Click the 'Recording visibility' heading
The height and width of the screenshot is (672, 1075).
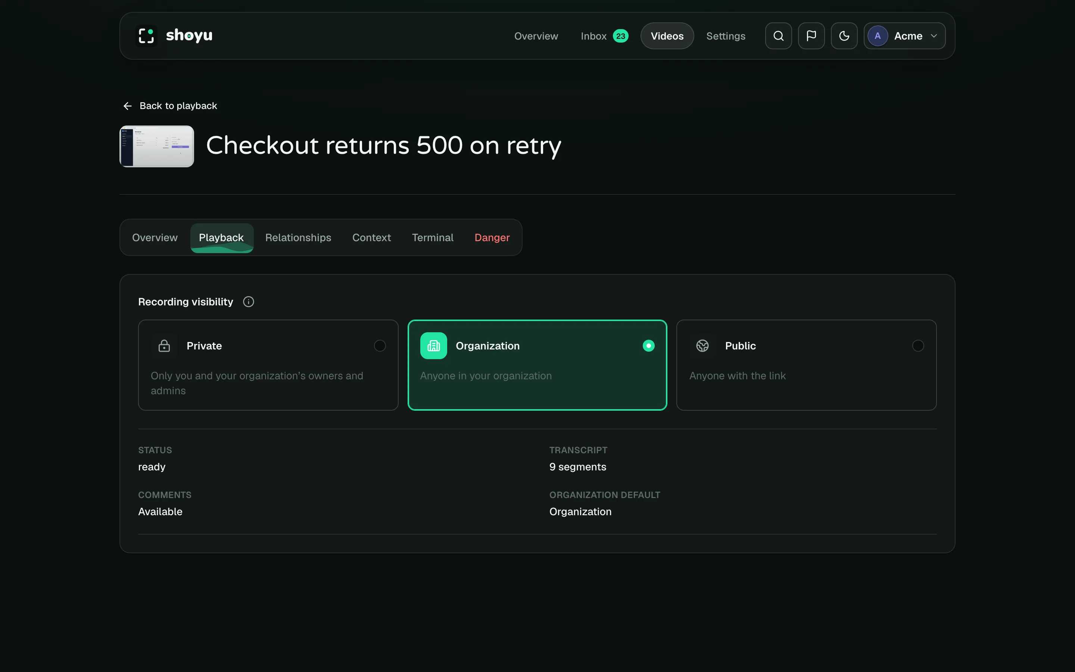point(186,302)
